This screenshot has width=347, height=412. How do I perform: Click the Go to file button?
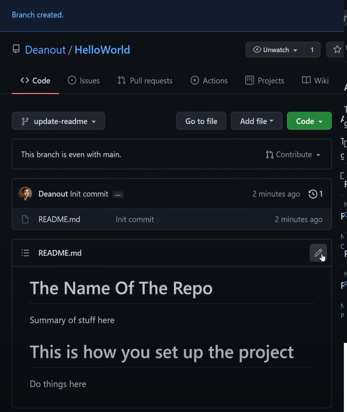click(x=201, y=121)
